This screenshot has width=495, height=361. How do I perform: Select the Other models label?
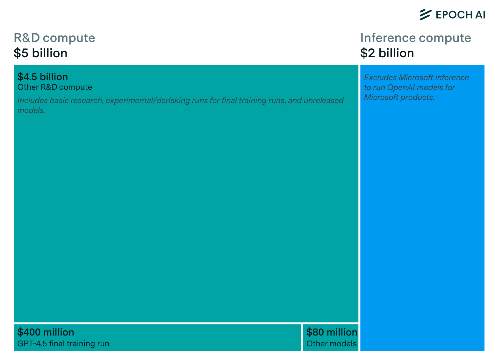coord(332,344)
